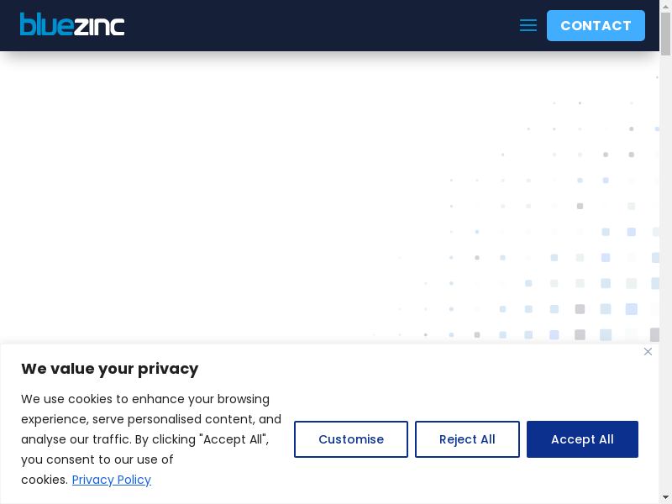Click the page's vertical scrollbar thumb
Screen dimensions: 672x504
tap(665, 34)
